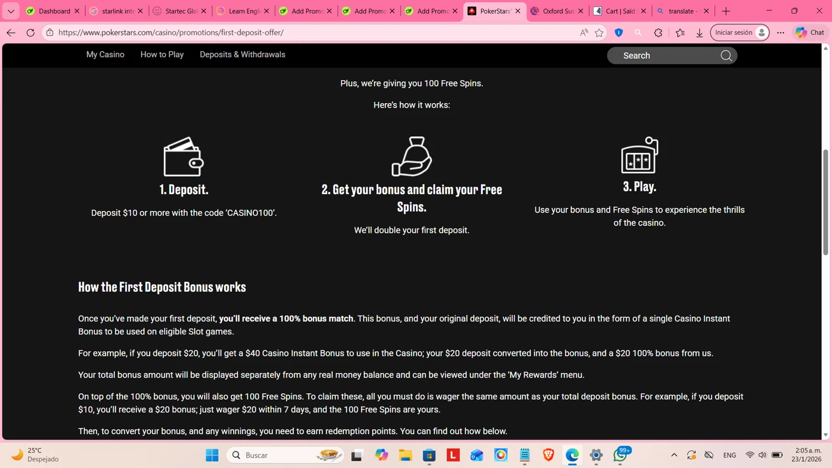Open weather widget 25°C Despejado
The image size is (832, 468).
[x=35, y=455]
